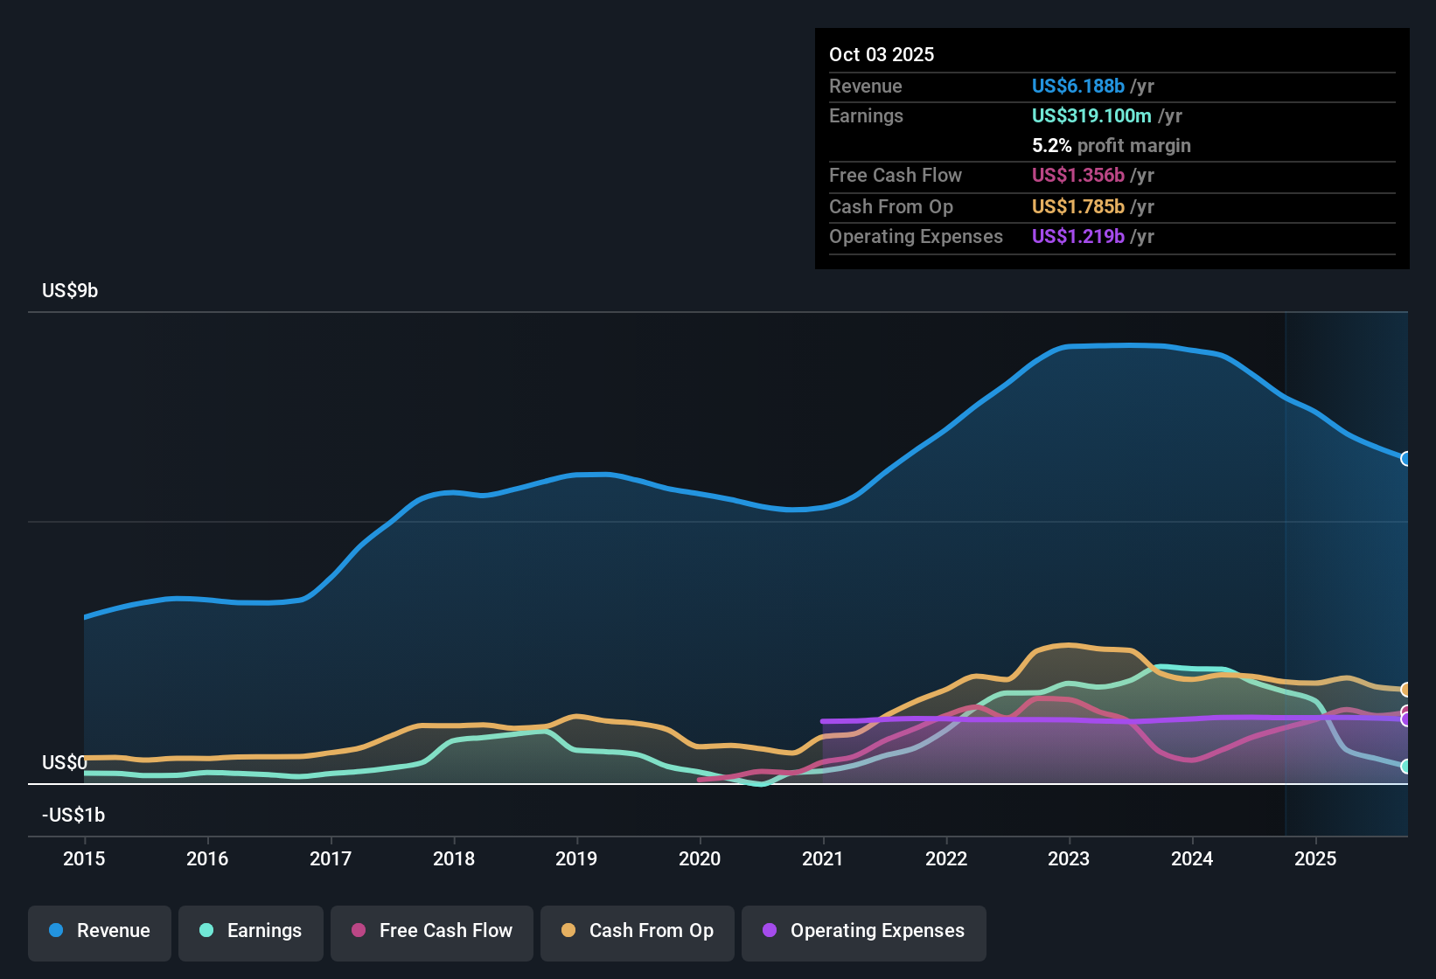
Task: Click the purple Operating Expenses legend dot
Action: pos(769,931)
